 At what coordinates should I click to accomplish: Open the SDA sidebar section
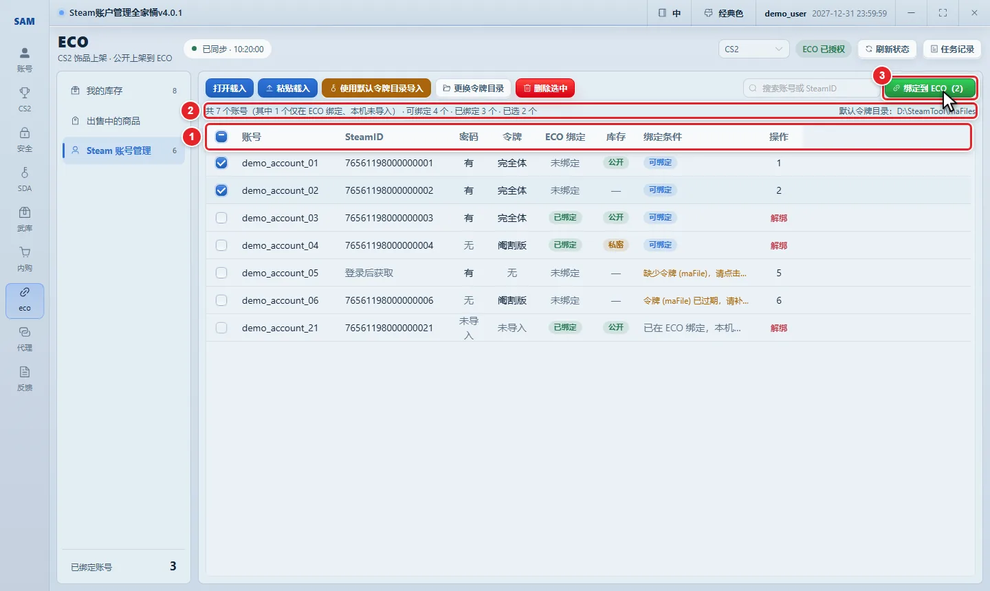tap(25, 179)
